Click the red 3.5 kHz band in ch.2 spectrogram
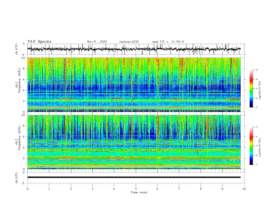This screenshot has width=275, height=212. click(x=134, y=150)
